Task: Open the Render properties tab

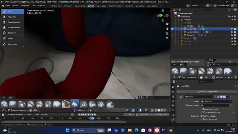Action: tap(173, 92)
